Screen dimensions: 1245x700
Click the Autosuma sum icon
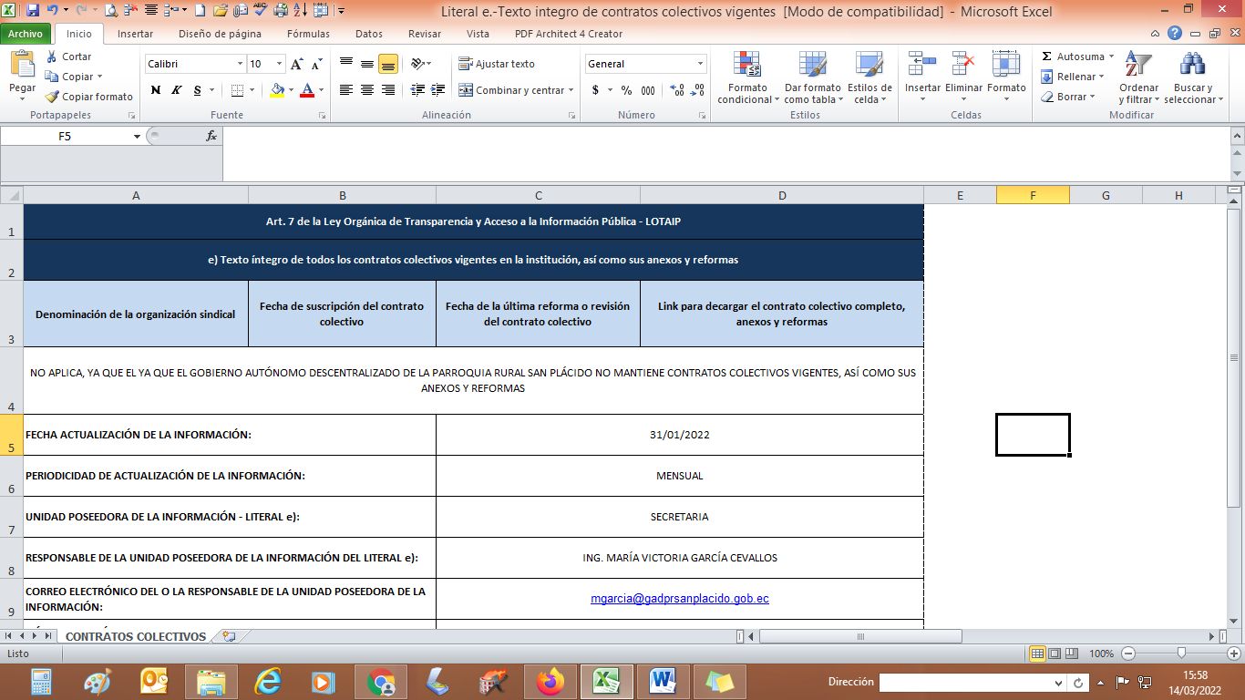point(1047,57)
